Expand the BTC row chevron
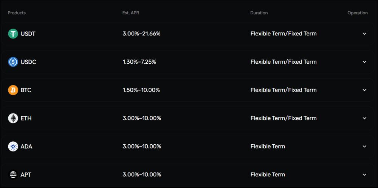The height and width of the screenshot is (188, 378). tap(364, 90)
